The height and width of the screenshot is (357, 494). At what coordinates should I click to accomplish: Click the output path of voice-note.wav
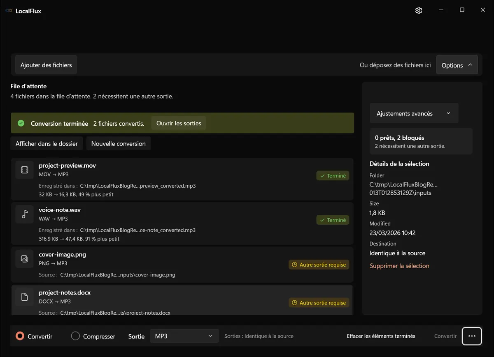tap(137, 230)
